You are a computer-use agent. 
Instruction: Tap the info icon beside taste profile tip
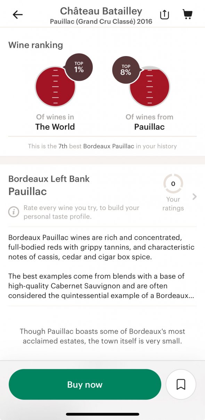click(14, 212)
